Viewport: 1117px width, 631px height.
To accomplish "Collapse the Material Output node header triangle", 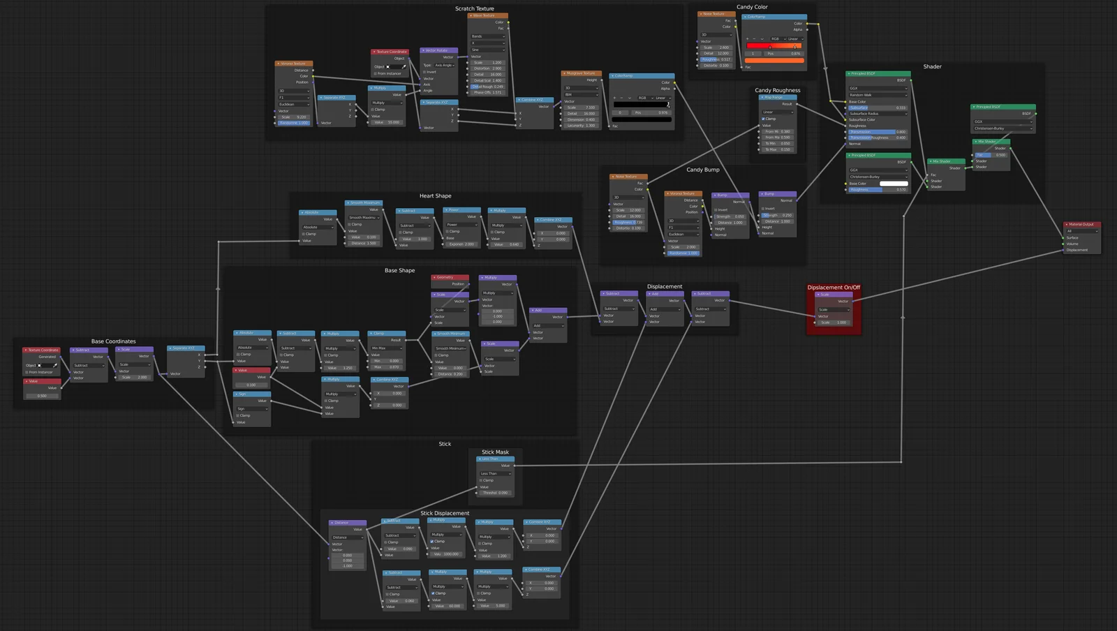I will click(x=1067, y=224).
